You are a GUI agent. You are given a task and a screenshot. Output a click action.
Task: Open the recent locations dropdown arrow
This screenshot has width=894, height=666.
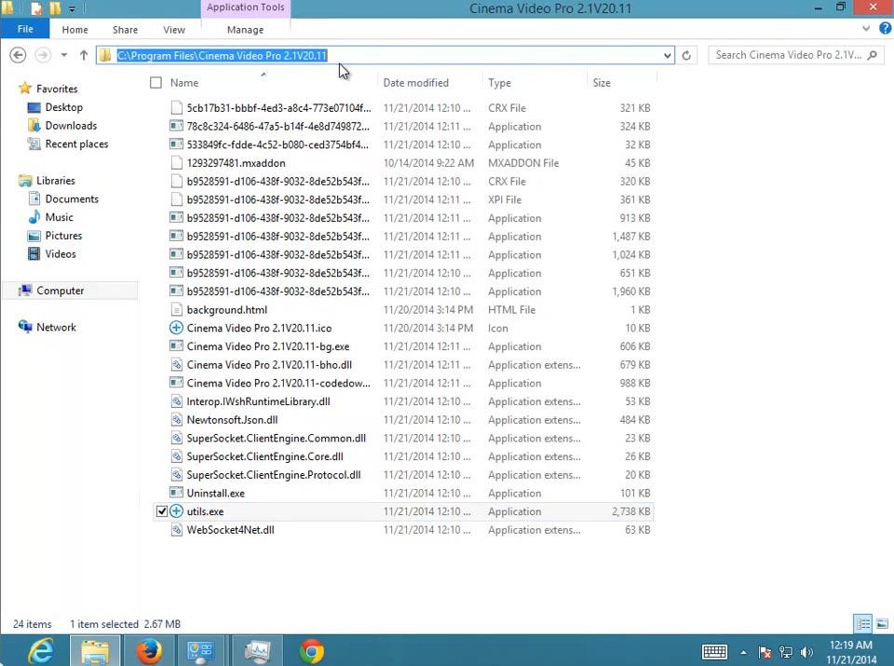click(64, 55)
